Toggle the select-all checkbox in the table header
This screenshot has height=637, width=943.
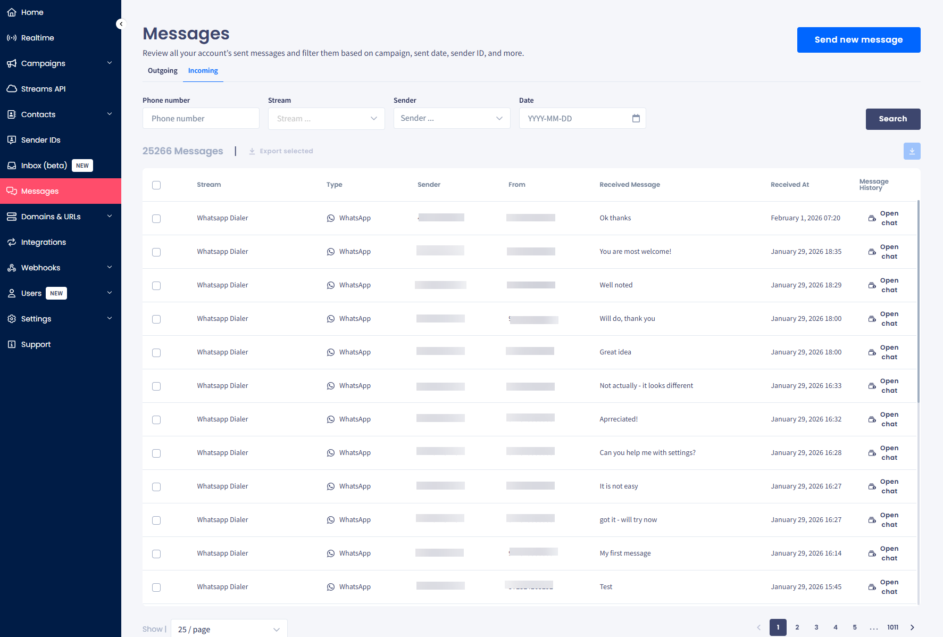[156, 185]
